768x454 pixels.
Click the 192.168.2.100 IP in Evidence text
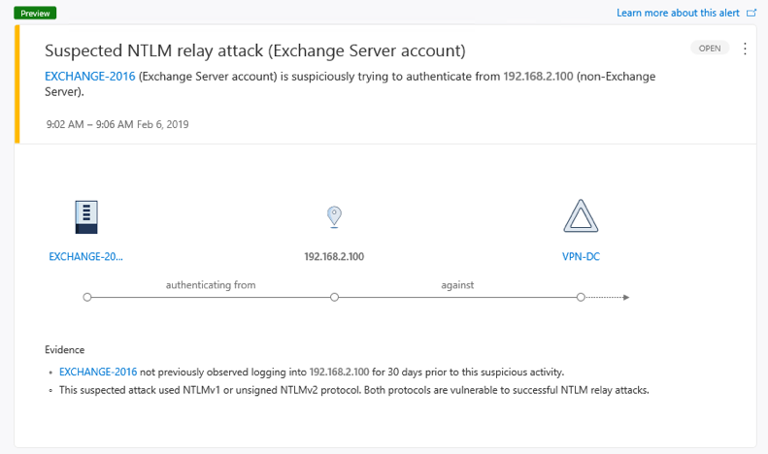coord(339,372)
